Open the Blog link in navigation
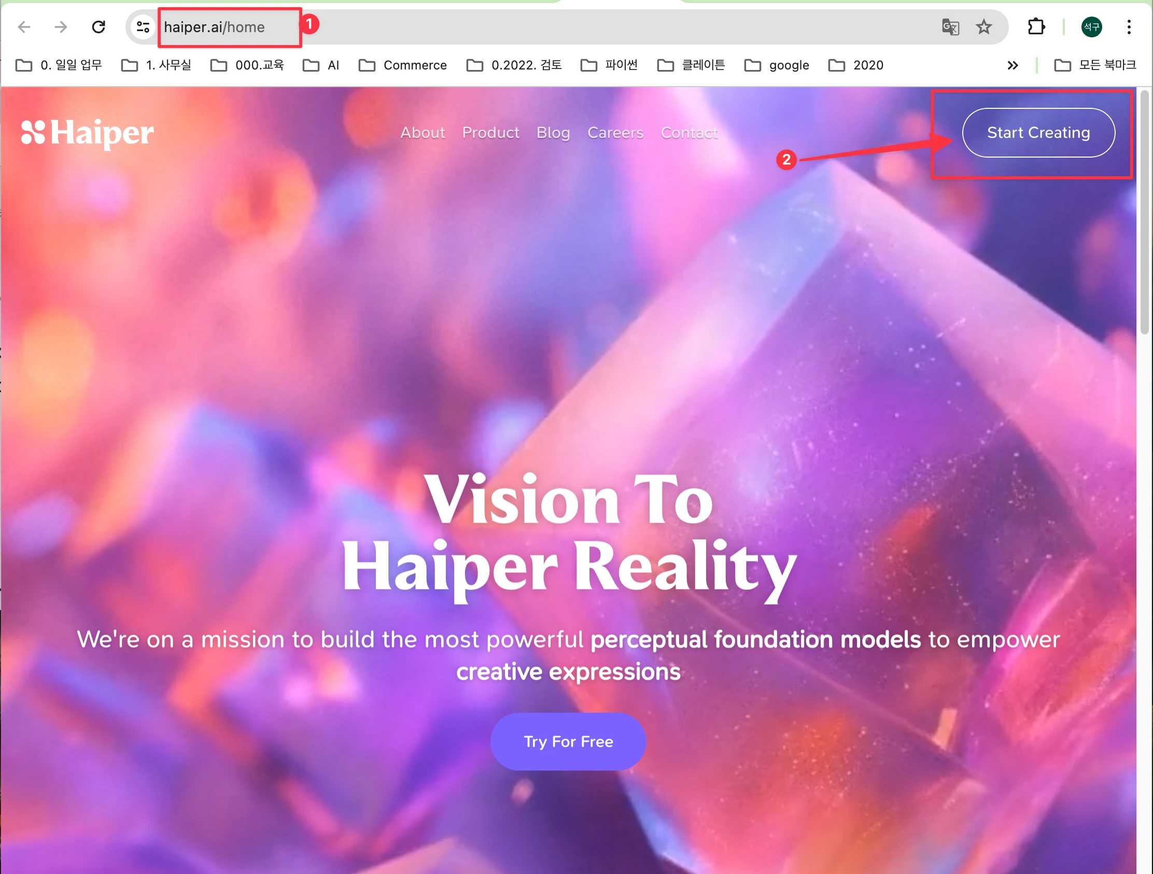Viewport: 1153px width, 874px height. tap(553, 133)
